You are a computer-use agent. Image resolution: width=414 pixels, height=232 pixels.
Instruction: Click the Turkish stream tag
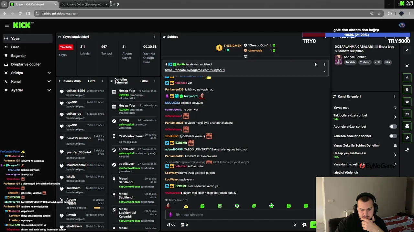click(x=350, y=62)
